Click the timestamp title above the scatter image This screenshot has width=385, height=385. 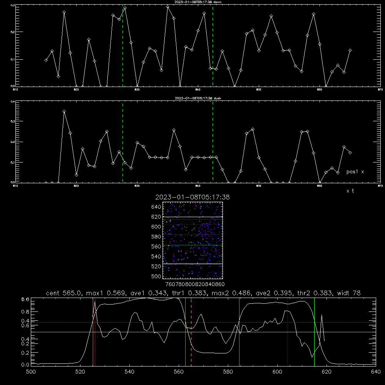pos(192,197)
